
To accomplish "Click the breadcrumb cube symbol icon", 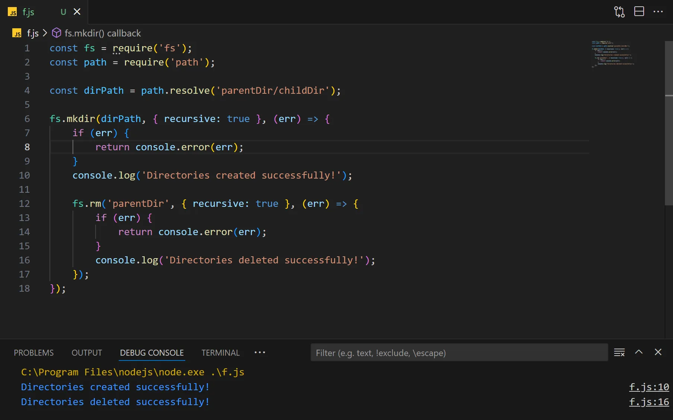I will 57,33.
